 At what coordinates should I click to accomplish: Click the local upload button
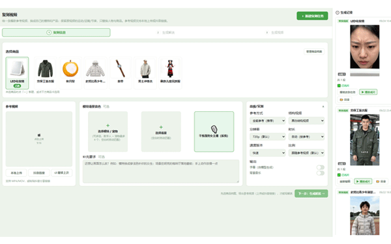(16, 173)
